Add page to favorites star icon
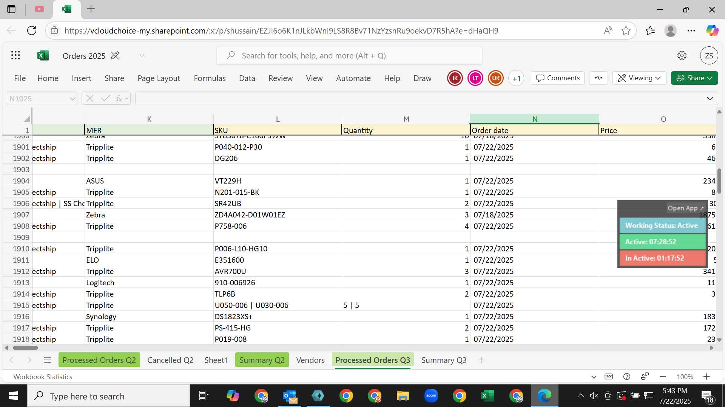 pyautogui.click(x=626, y=31)
